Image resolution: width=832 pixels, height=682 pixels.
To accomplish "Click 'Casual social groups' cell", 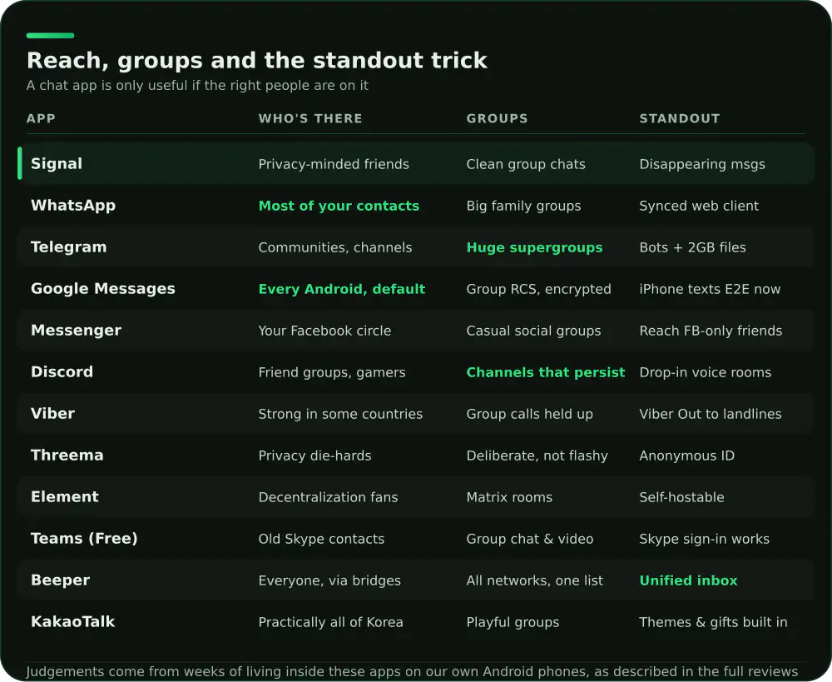I will click(534, 331).
